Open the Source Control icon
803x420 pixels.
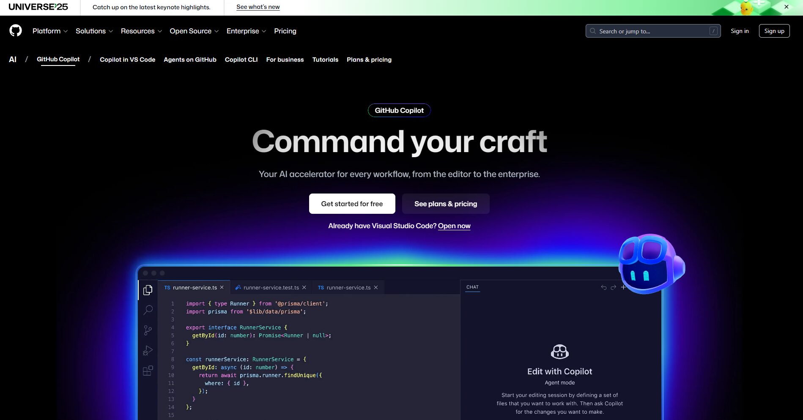point(148,330)
